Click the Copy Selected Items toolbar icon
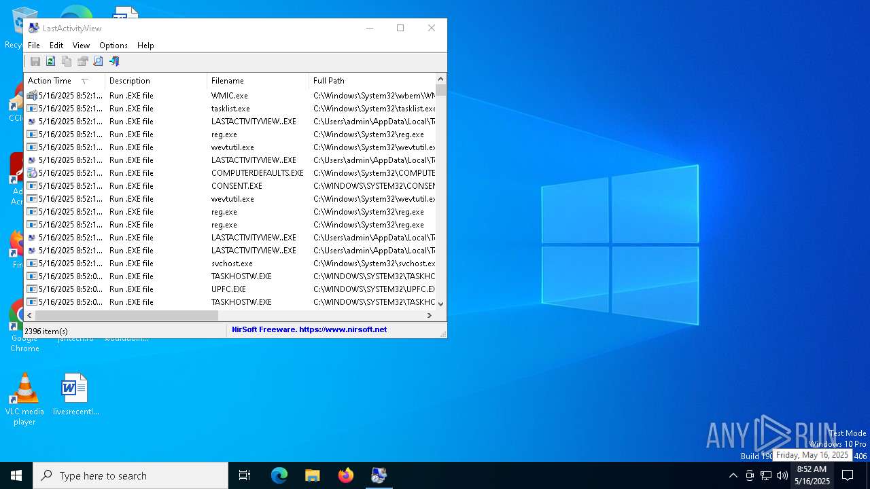Screen dimensions: 870x489 point(67,61)
